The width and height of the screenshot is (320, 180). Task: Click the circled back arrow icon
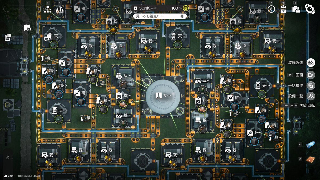tap(271, 9)
